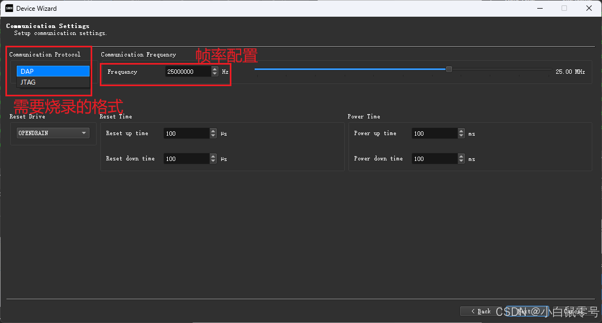Click the communication frequency slider handle

pos(448,69)
